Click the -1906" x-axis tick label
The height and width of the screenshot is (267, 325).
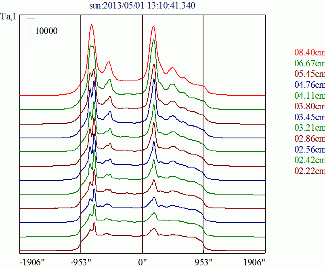[x=32, y=263]
